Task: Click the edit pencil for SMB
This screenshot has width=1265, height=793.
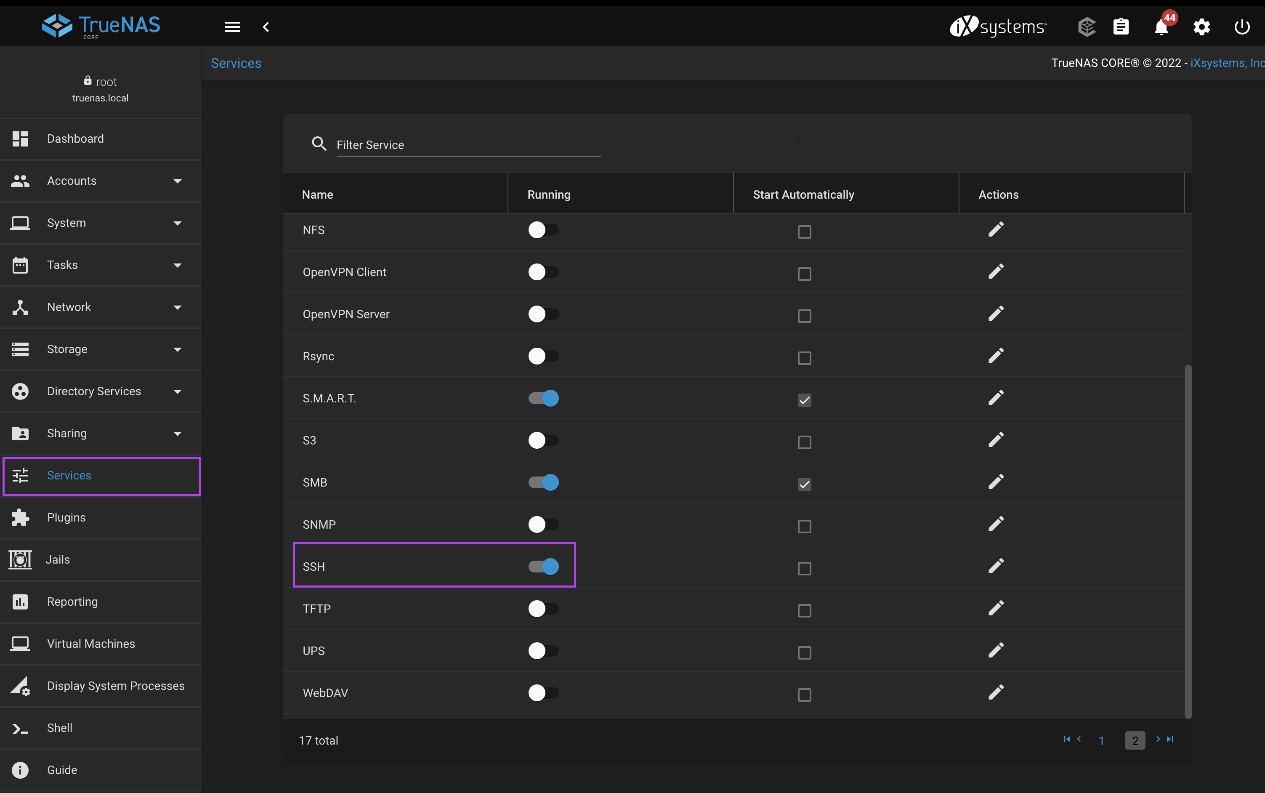Action: 996,482
